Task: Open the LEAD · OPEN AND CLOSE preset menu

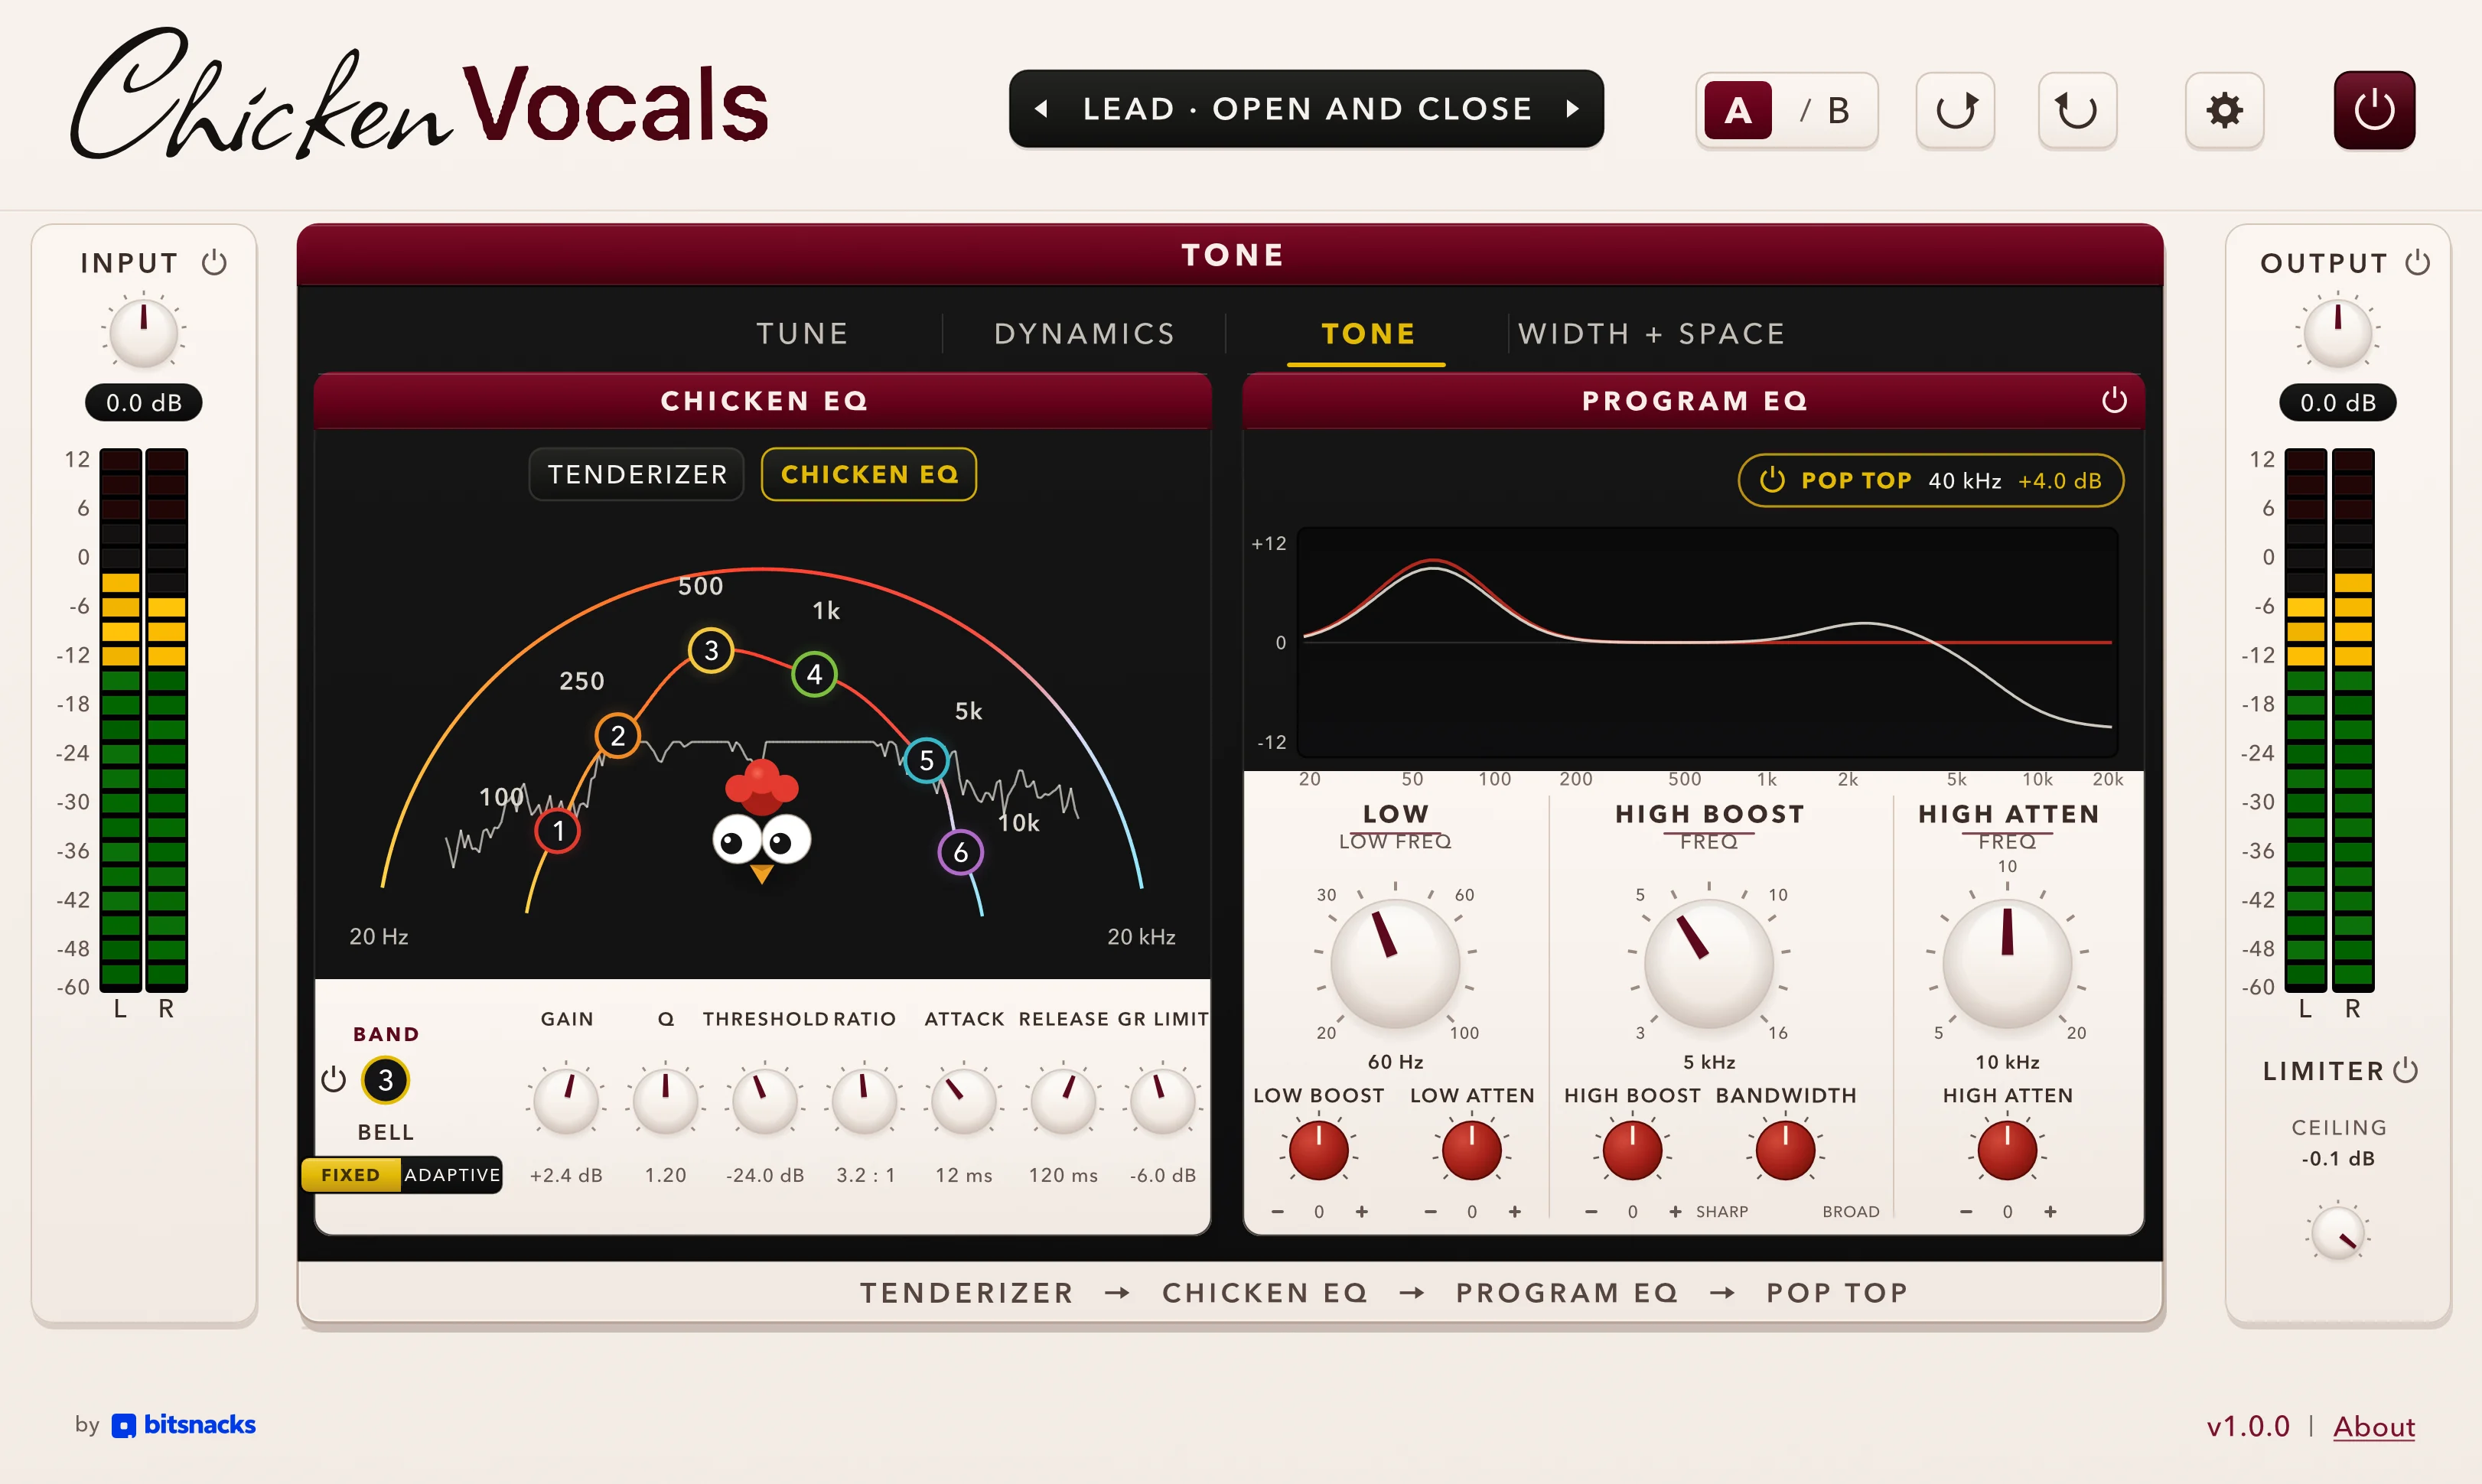Action: click(x=1307, y=109)
